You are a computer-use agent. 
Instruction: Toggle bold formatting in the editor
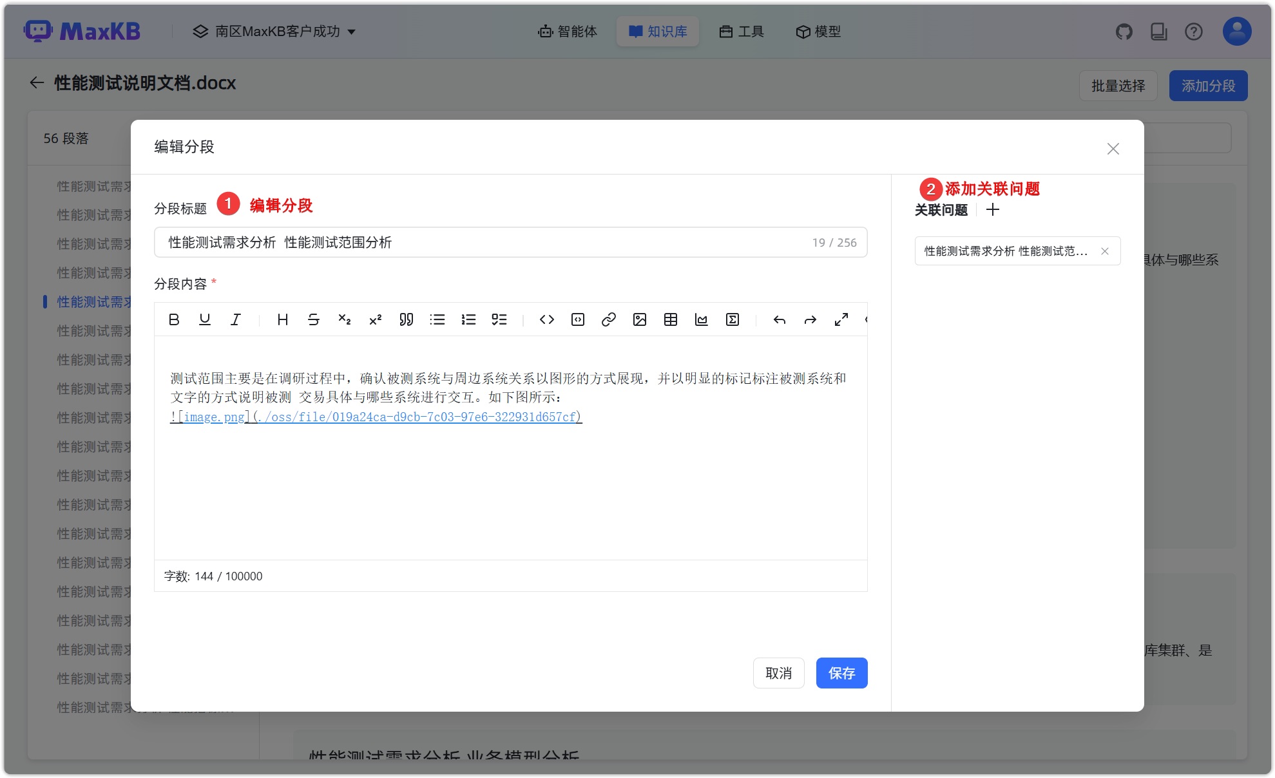click(x=174, y=319)
